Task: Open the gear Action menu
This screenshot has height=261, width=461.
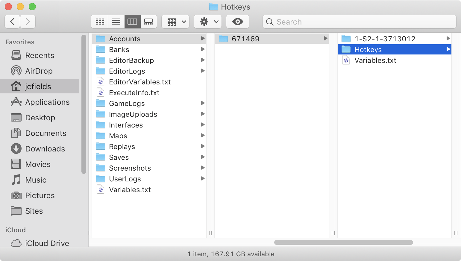Action: 208,22
